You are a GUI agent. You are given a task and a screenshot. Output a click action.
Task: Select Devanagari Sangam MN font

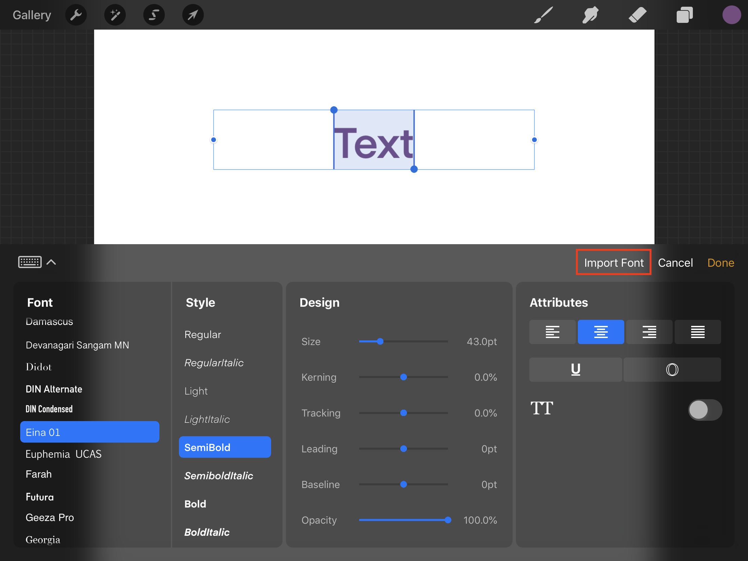(x=77, y=345)
